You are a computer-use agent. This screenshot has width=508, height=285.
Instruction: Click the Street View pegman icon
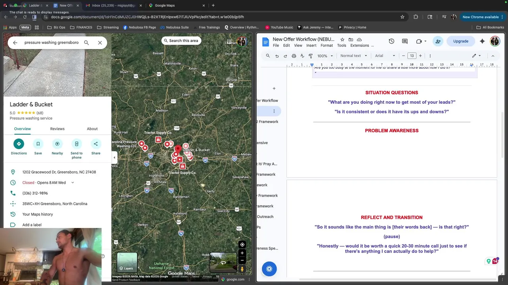click(x=242, y=269)
